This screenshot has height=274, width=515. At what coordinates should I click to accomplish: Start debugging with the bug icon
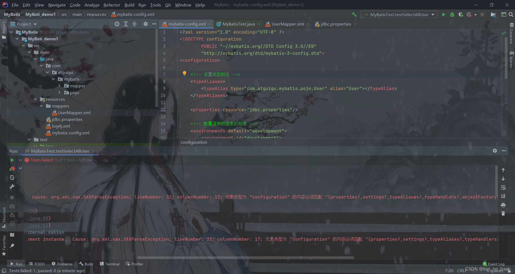point(452,15)
